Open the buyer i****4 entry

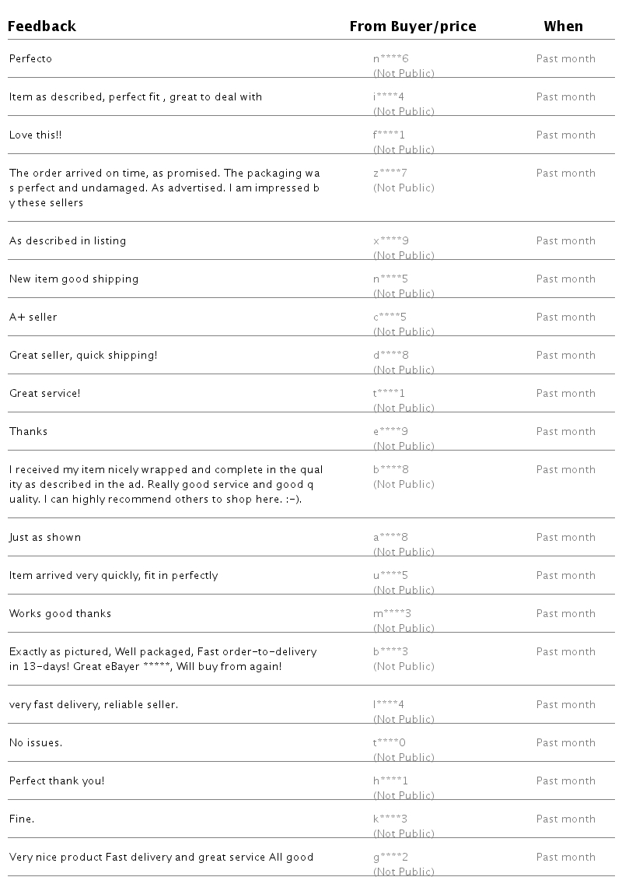tap(389, 96)
